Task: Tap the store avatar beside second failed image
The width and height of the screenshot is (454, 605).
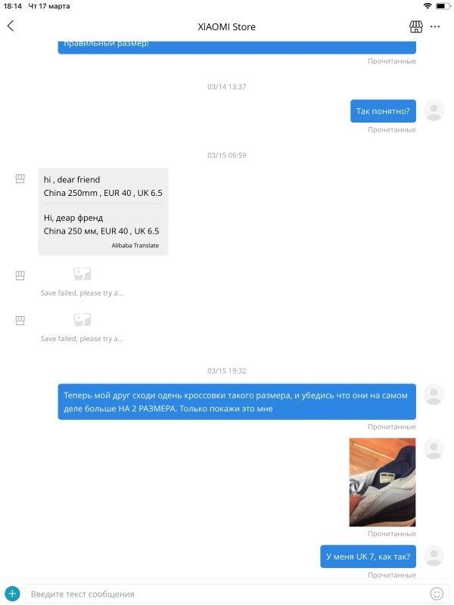Action: pos(20,320)
